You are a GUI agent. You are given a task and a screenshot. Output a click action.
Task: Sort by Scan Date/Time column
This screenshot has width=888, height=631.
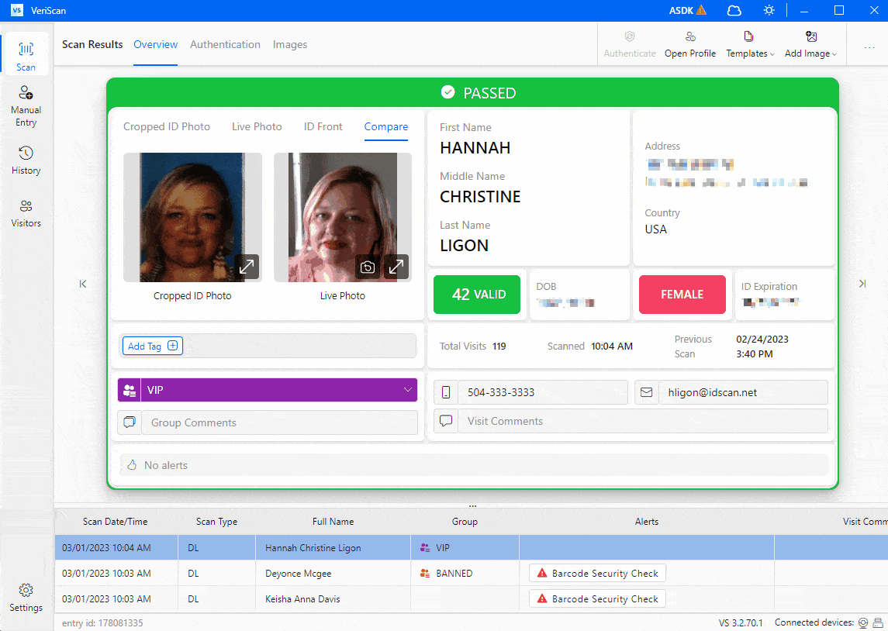coord(115,521)
